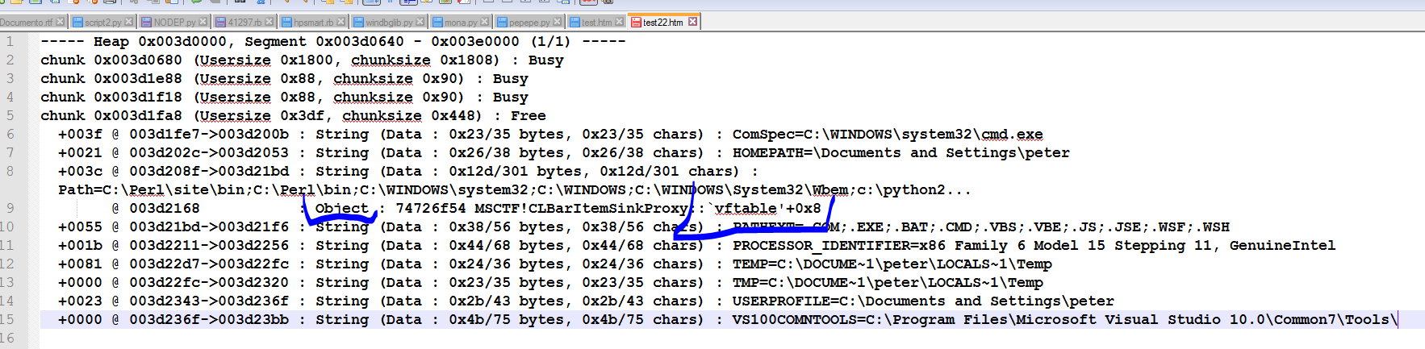Image resolution: width=1425 pixels, height=349 pixels.
Task: Click line number 5 in the margin
Action: [10, 115]
